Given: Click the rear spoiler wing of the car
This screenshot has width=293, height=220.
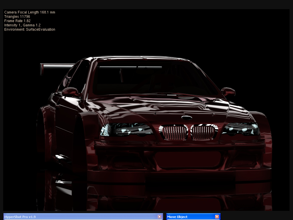Looking at the screenshot, I should 57,69.
